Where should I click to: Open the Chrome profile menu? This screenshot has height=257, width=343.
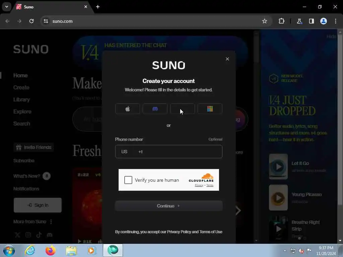point(323,21)
